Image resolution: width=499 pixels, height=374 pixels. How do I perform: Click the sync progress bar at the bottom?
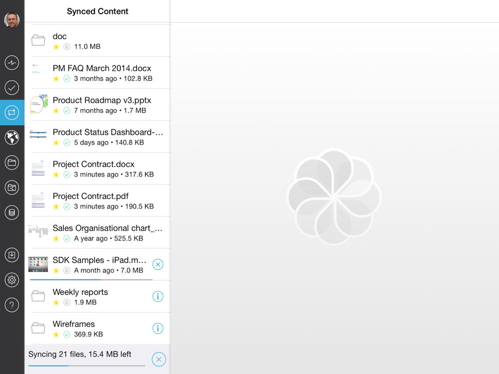[x=86, y=366]
